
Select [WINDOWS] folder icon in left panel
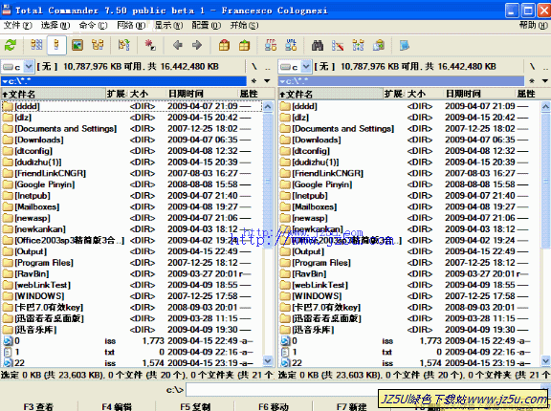point(8,296)
